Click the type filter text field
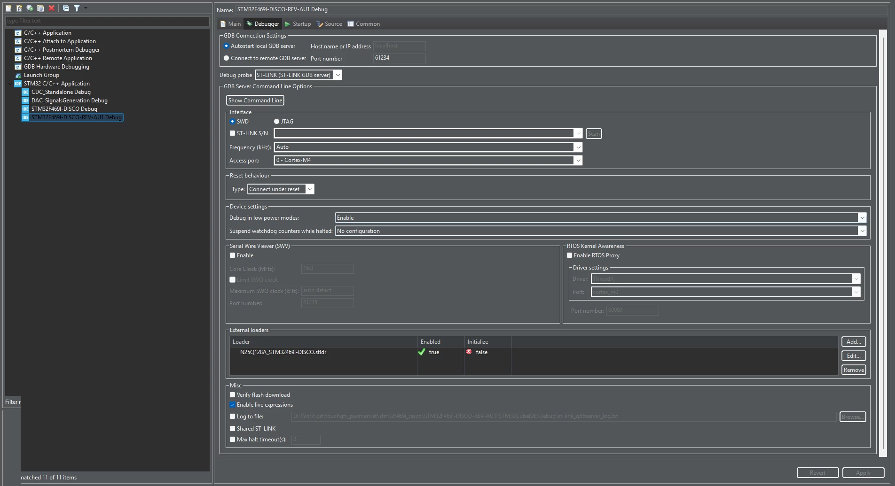Image resolution: width=895 pixels, height=486 pixels. tap(107, 21)
